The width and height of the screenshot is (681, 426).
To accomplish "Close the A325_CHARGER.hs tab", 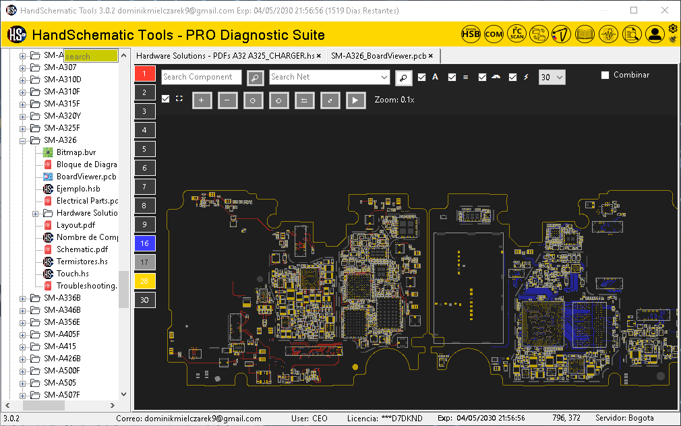I will click(319, 56).
